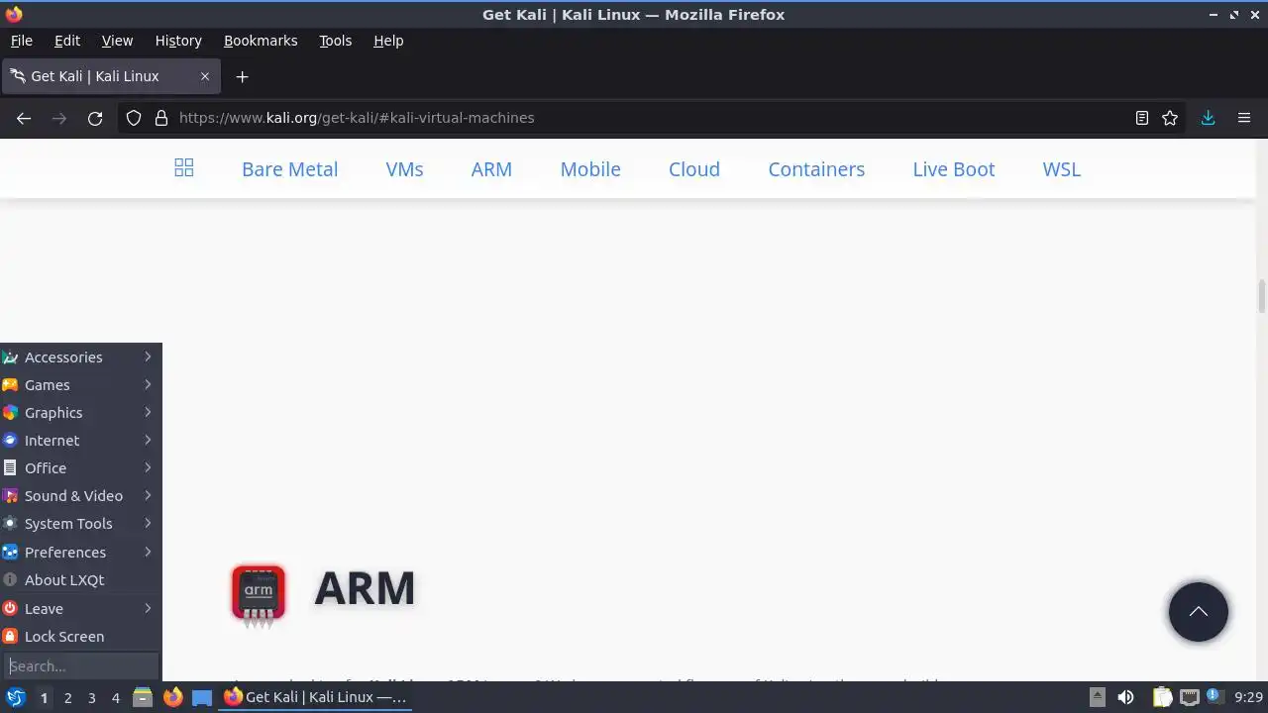Screen dimensions: 1268x713
Task: Switch to virtual desktop 1
Action: 44,698
